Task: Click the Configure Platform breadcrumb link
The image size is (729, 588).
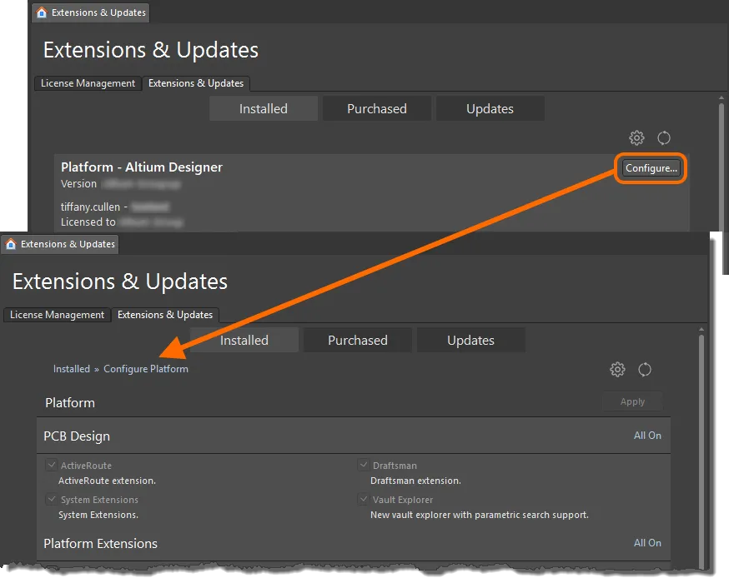Action: 146,369
